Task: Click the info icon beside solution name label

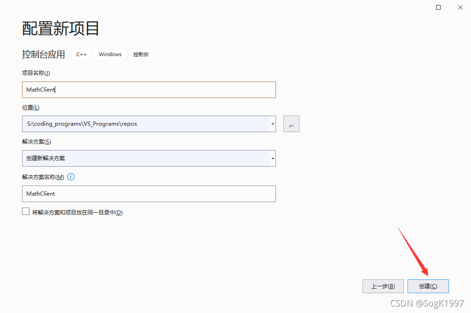Action: point(71,177)
